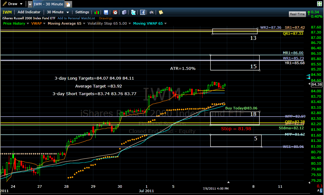The width and height of the screenshot is (324, 195).
Task: Select the IWM - 30 Minute tab
Action: [48, 4]
